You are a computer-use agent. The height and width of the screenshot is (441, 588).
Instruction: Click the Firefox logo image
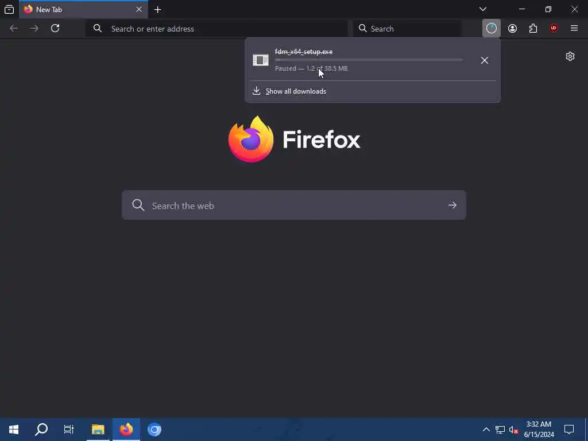coord(251,139)
